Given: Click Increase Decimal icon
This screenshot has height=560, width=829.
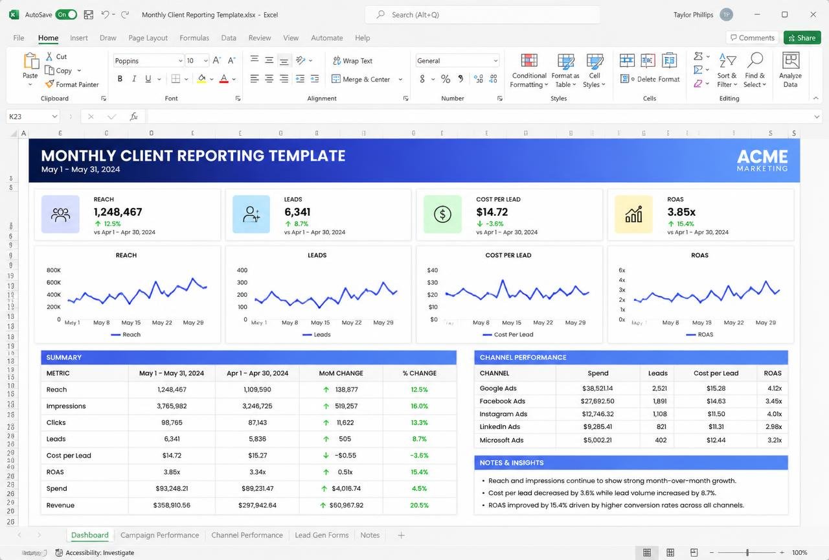Looking at the screenshot, I should tap(479, 79).
